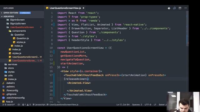
Task: Open the UserQuestionsScreenC.. file
Action: [26, 57]
